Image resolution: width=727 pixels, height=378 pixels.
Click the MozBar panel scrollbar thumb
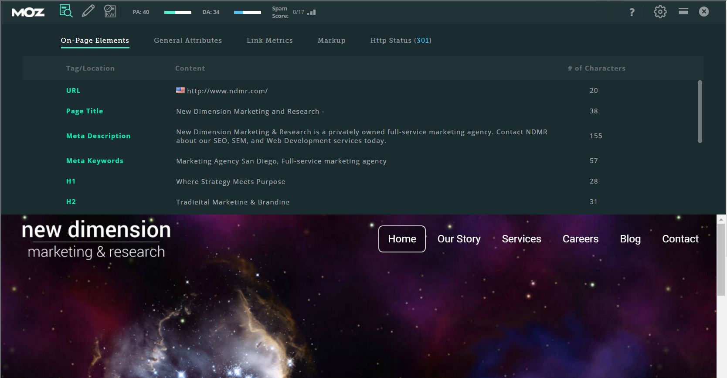[x=700, y=112]
